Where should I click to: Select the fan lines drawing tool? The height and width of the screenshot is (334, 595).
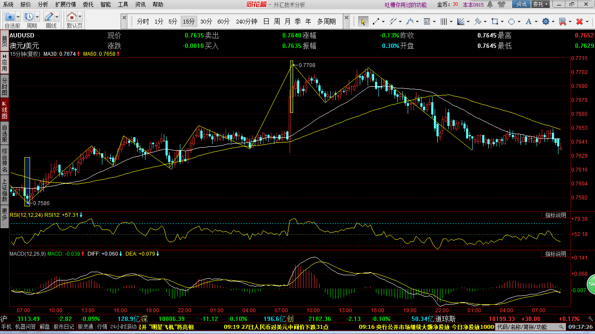(461, 21)
